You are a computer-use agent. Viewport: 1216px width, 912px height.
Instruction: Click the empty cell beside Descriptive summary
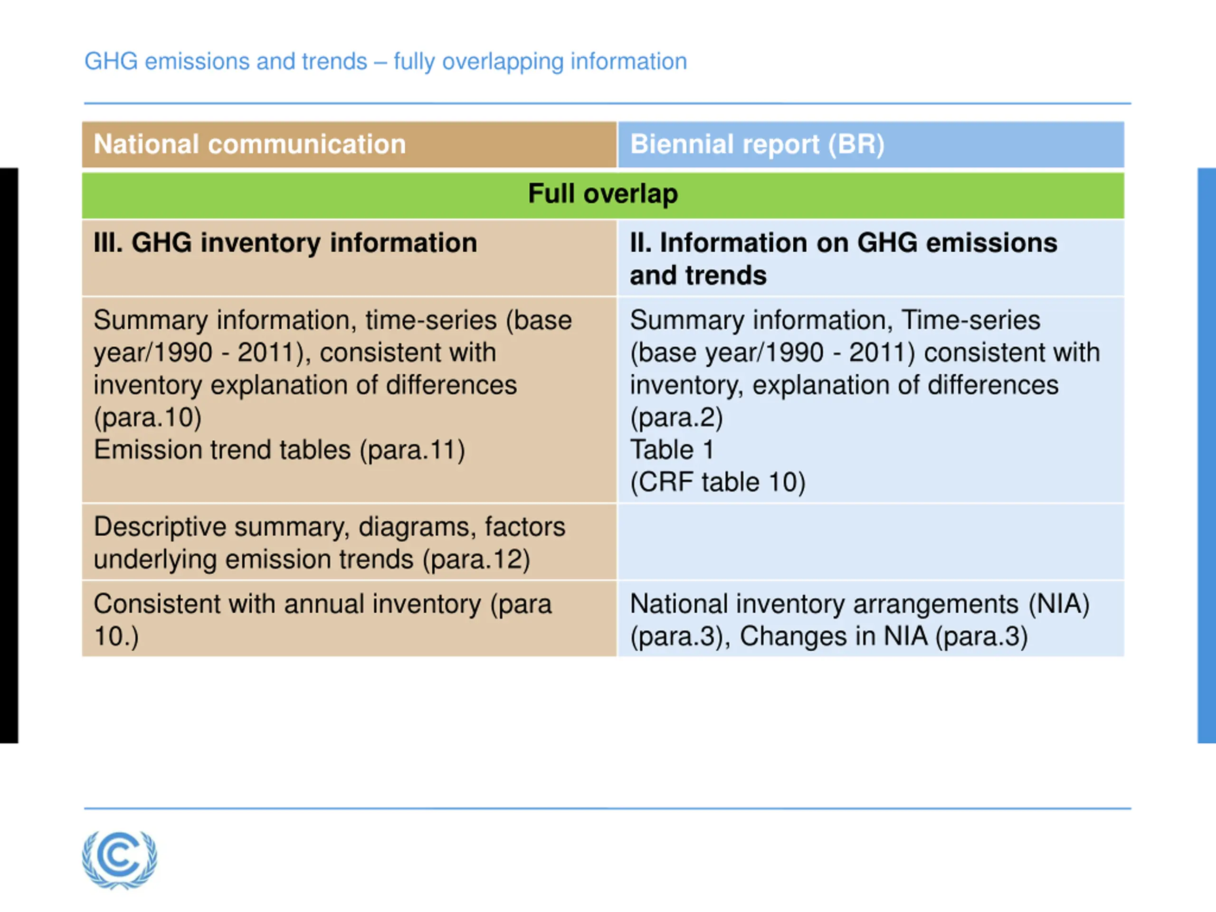click(871, 542)
